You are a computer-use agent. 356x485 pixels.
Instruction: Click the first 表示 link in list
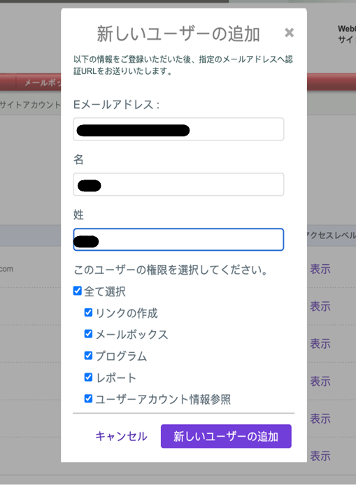[320, 269]
